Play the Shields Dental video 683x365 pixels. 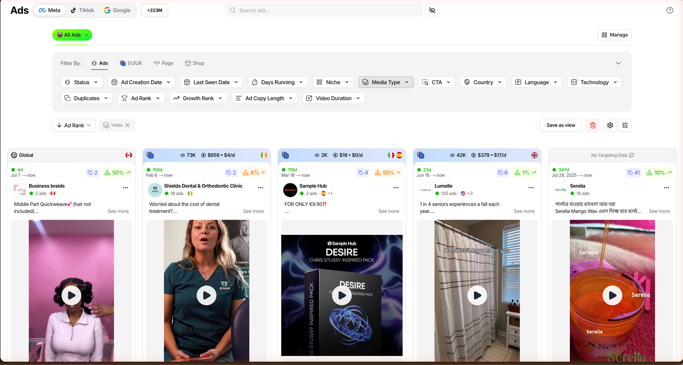click(x=207, y=295)
